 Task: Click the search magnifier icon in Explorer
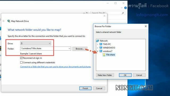click(123, 13)
